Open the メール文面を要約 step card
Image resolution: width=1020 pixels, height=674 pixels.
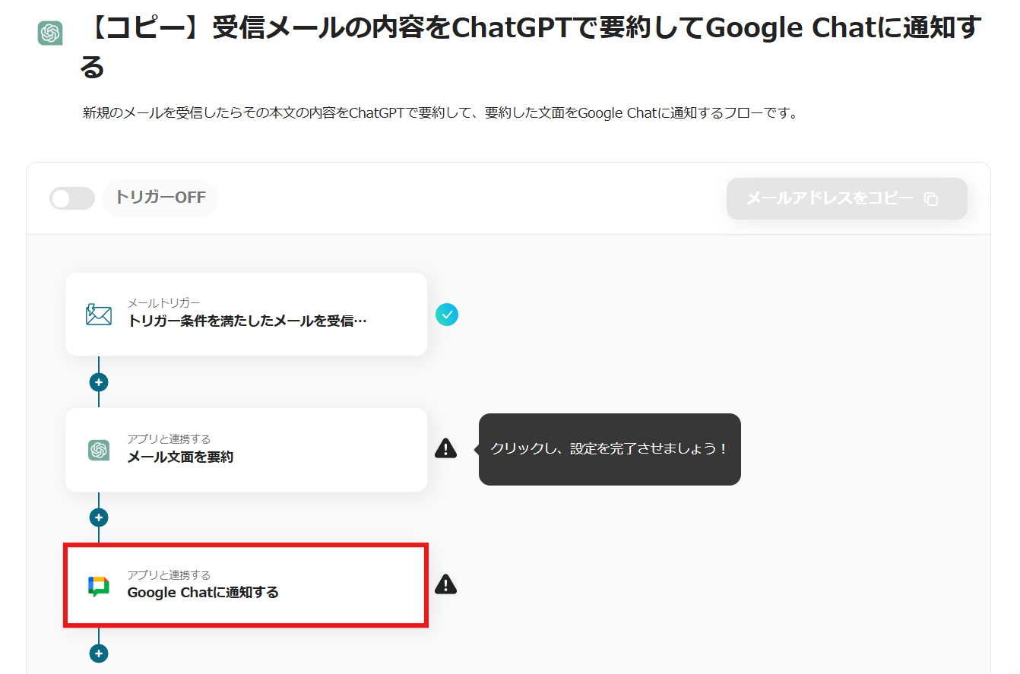click(246, 450)
